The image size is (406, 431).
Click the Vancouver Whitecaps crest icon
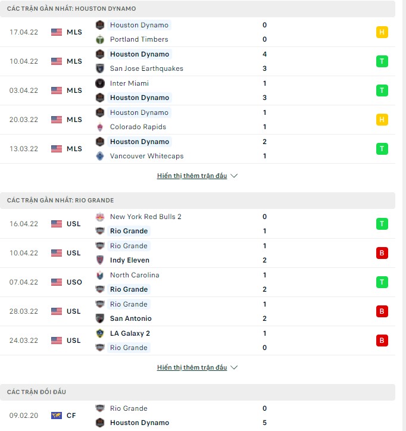point(100,156)
